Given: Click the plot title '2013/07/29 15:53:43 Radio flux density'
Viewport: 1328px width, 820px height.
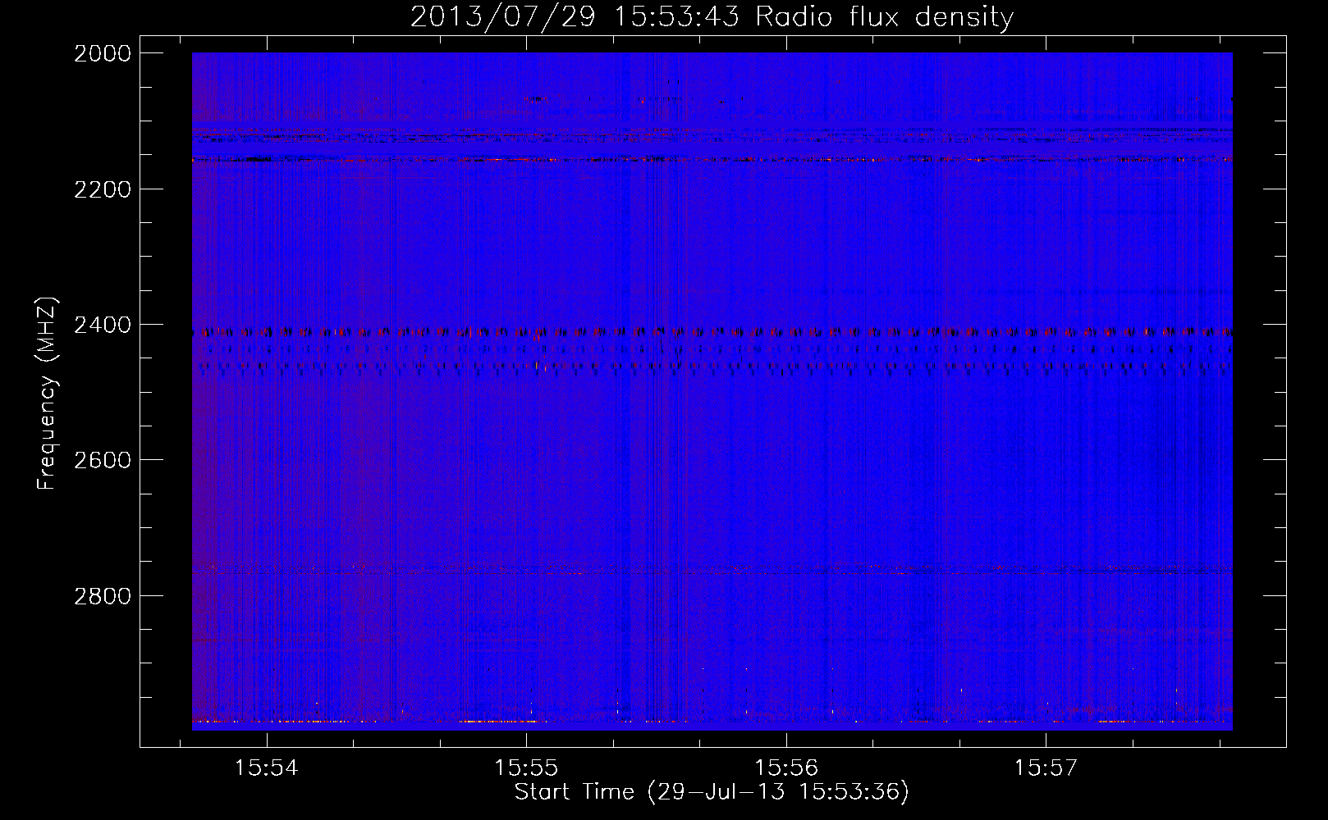Looking at the screenshot, I should click(x=712, y=17).
